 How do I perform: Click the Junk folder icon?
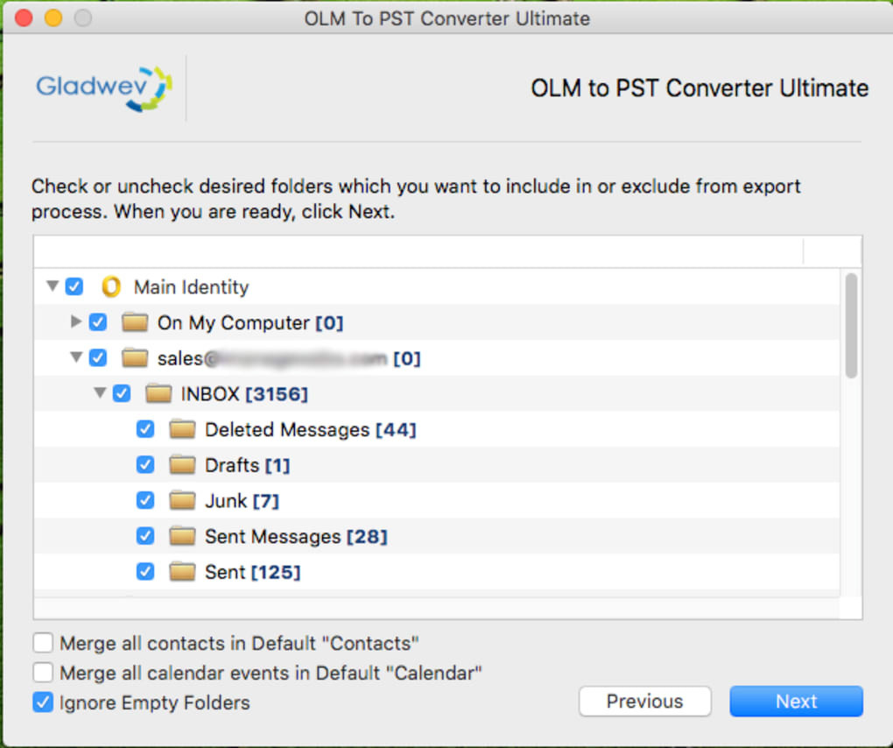point(182,501)
